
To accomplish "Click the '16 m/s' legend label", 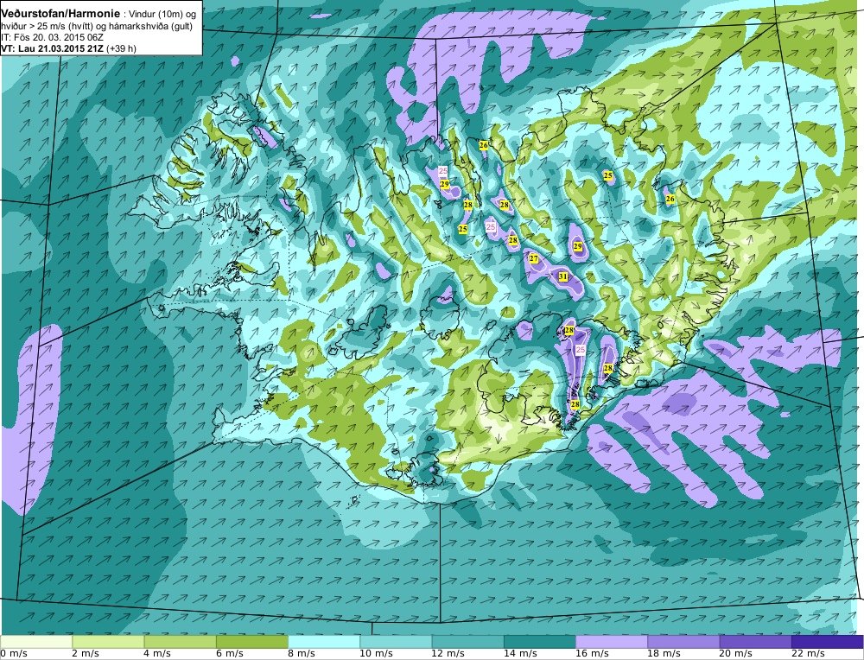I will coord(593,654).
